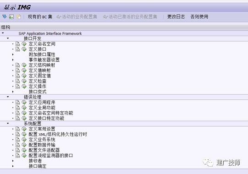This screenshot has height=174, width=248.
Task: Collapse the 错误处理 section
Action: tap(8, 97)
